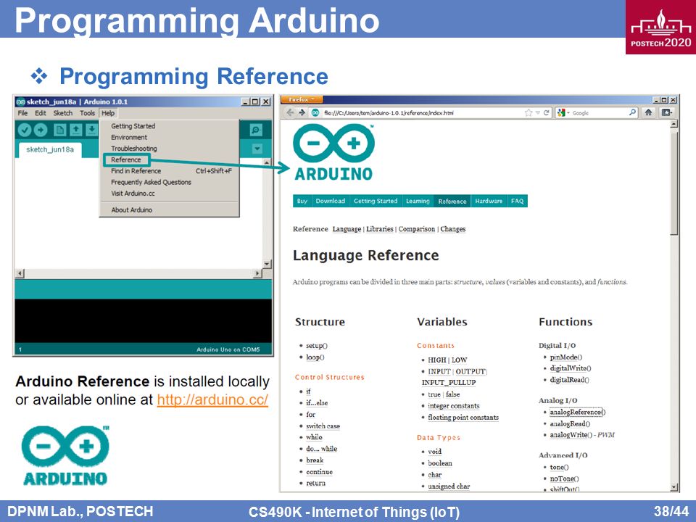696x522 pixels.
Task: Click the Open sketch up-arrow icon
Action: [x=76, y=130]
